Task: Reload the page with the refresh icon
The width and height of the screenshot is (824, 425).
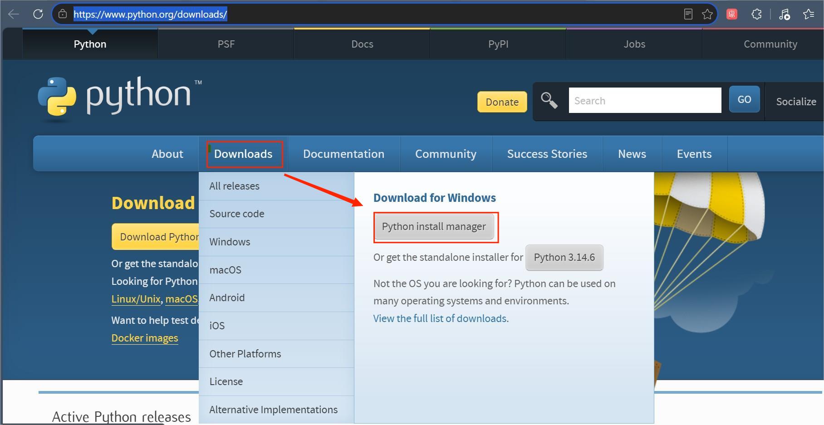Action: click(38, 14)
